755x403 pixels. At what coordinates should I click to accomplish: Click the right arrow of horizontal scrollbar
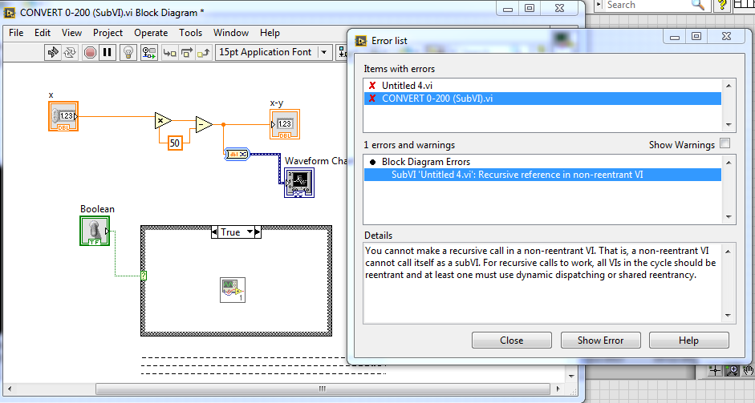[558, 389]
